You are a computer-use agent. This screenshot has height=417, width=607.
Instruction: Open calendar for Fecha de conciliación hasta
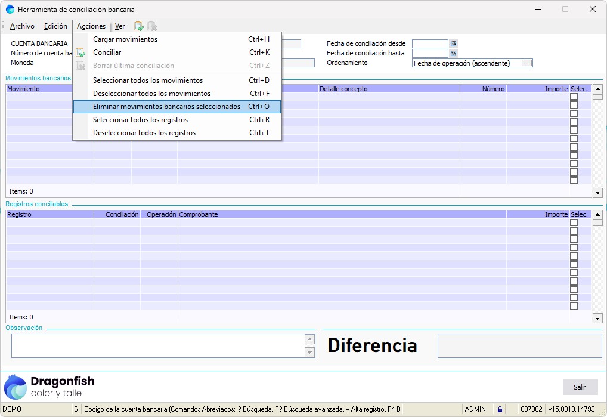click(x=454, y=53)
